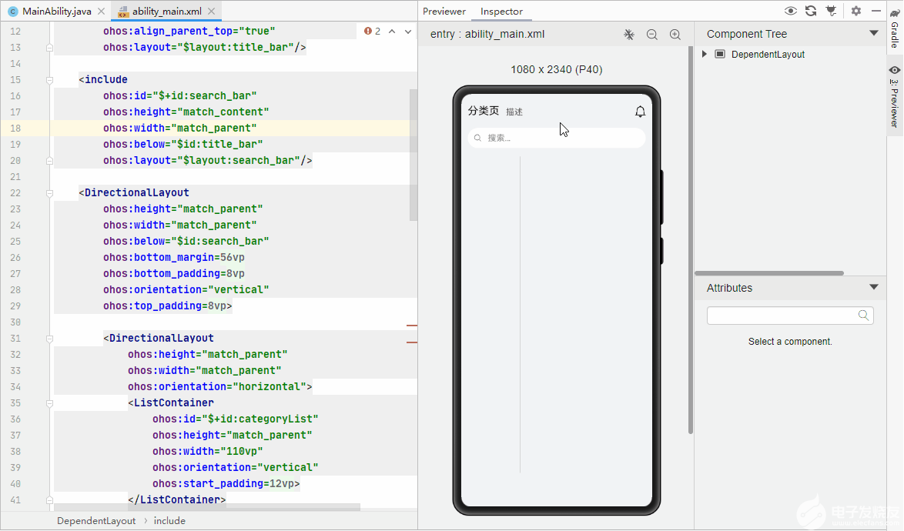Open Previewer settings gear
Viewport: 904px width, 531px height.
[x=856, y=11]
